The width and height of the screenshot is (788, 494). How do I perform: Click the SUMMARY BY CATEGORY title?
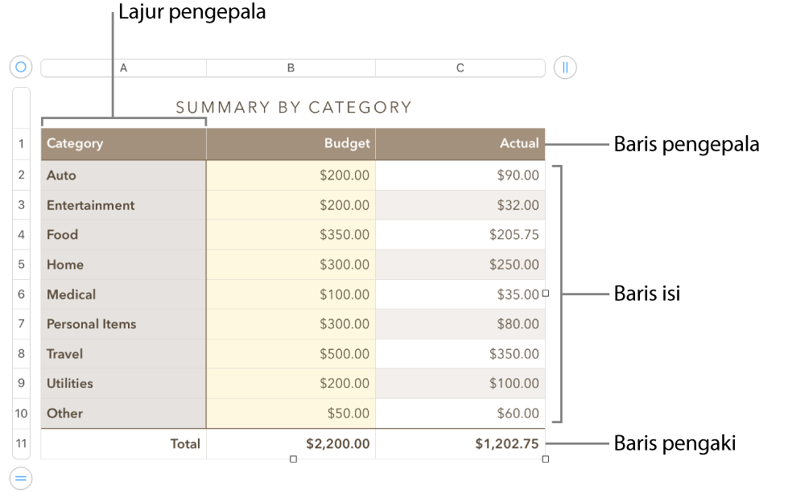point(292,107)
